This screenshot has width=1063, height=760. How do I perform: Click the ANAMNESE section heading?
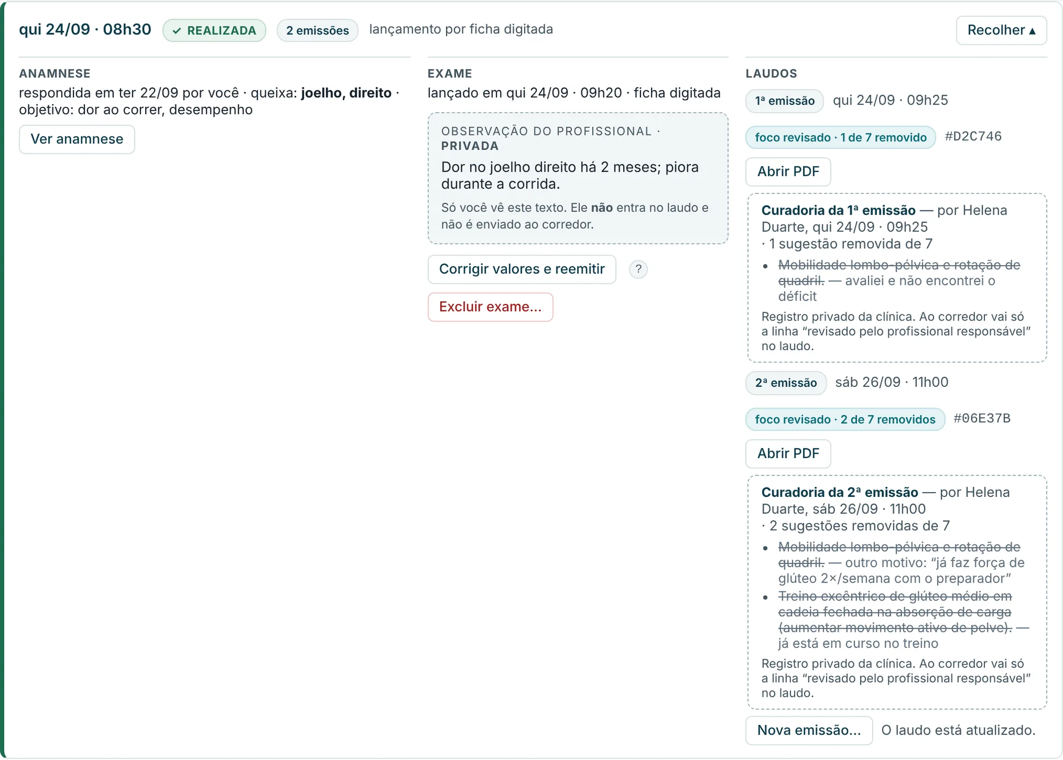point(55,73)
